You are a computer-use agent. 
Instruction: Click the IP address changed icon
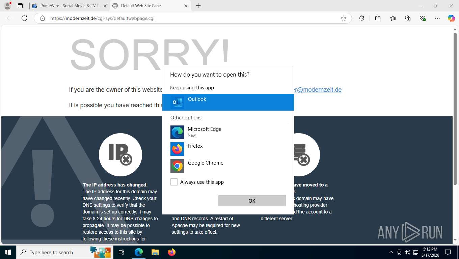pos(120,155)
